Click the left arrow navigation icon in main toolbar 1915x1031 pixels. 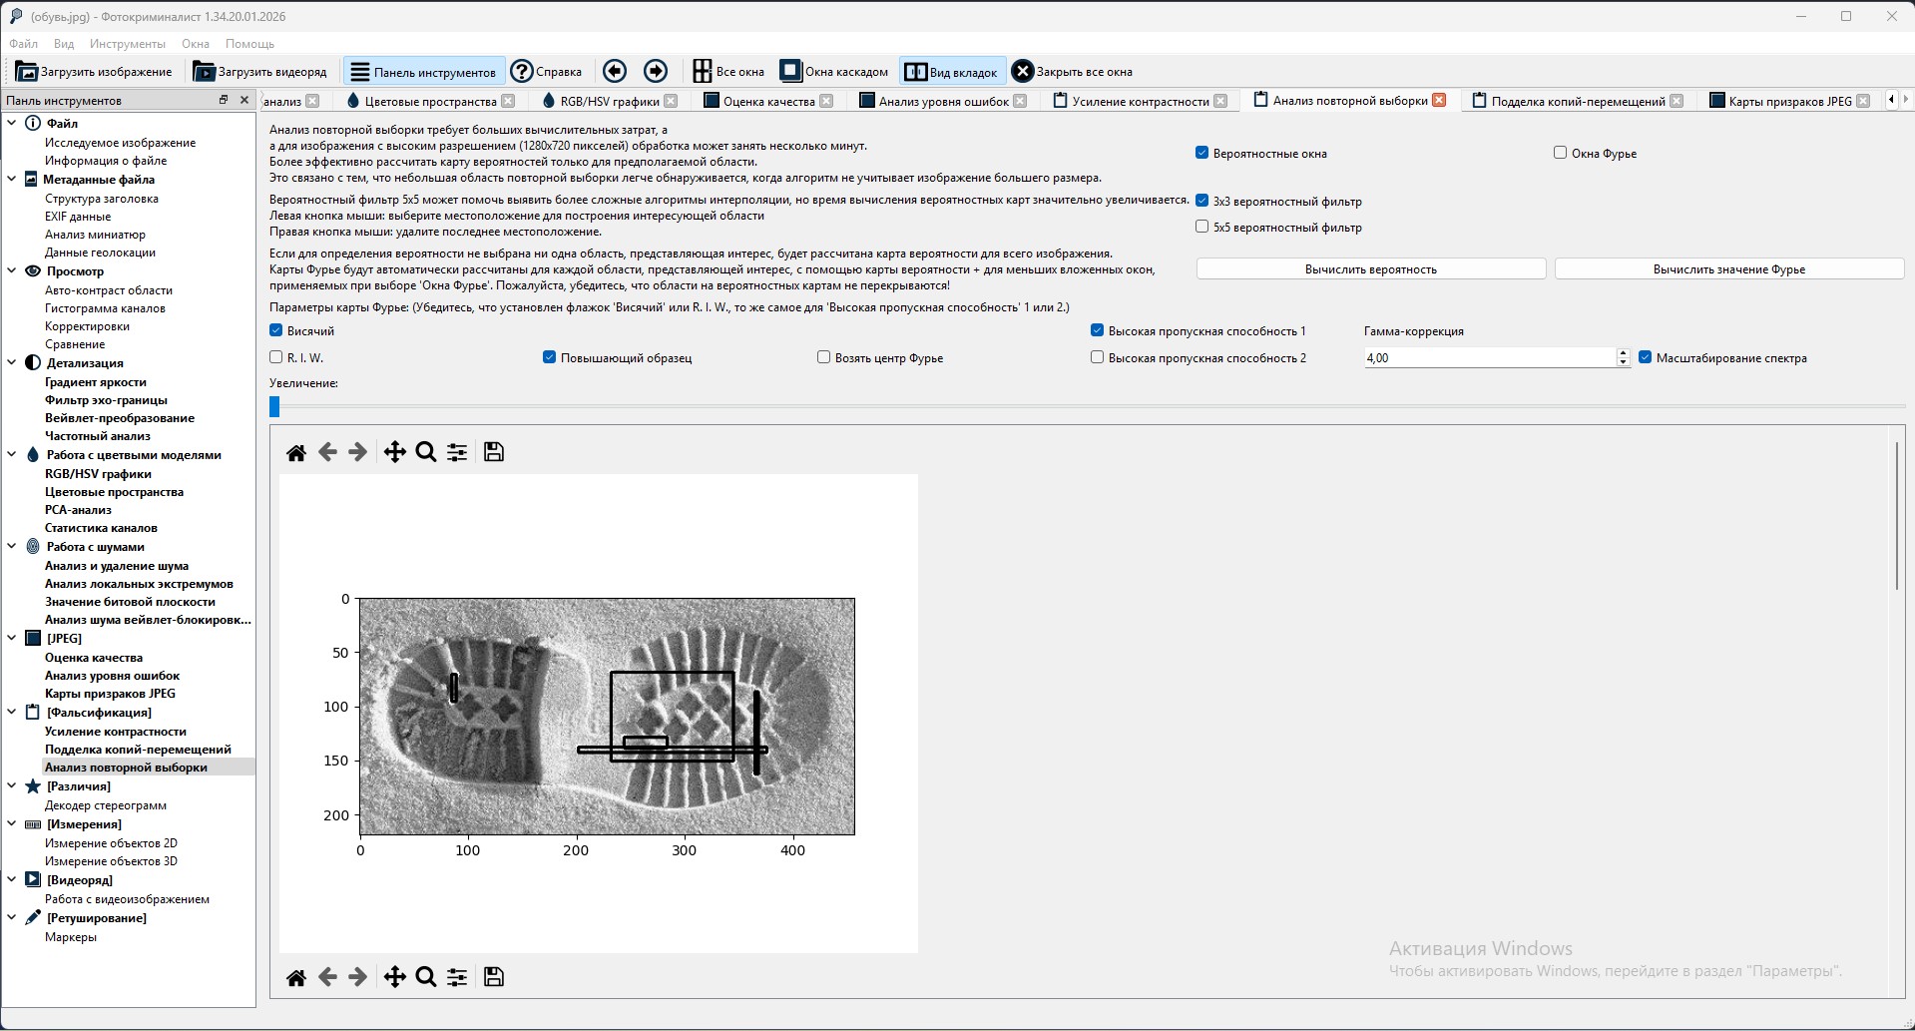pyautogui.click(x=615, y=71)
